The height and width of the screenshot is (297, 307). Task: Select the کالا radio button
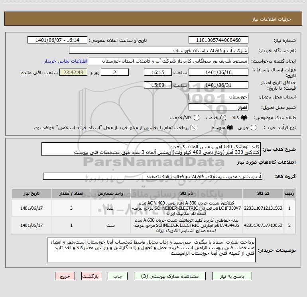point(244,118)
